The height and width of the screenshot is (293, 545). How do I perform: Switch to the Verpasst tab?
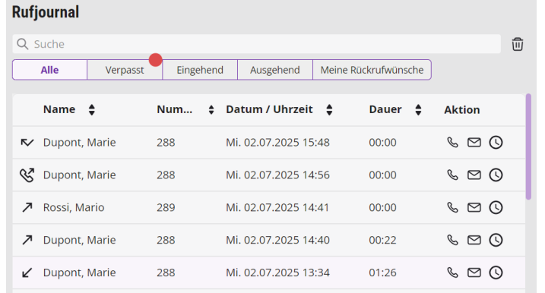(125, 70)
